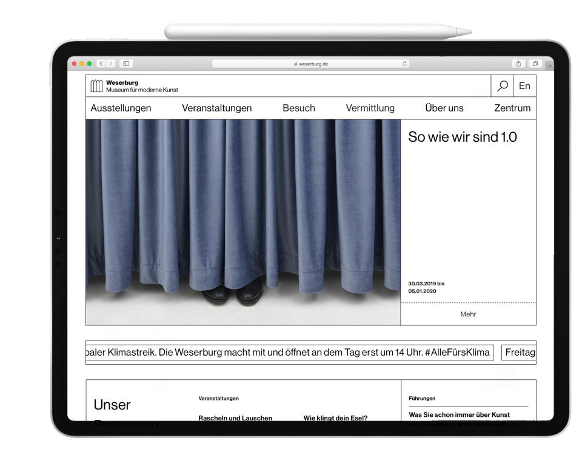Open the Über uns menu item
582x458 pixels.
444,108
